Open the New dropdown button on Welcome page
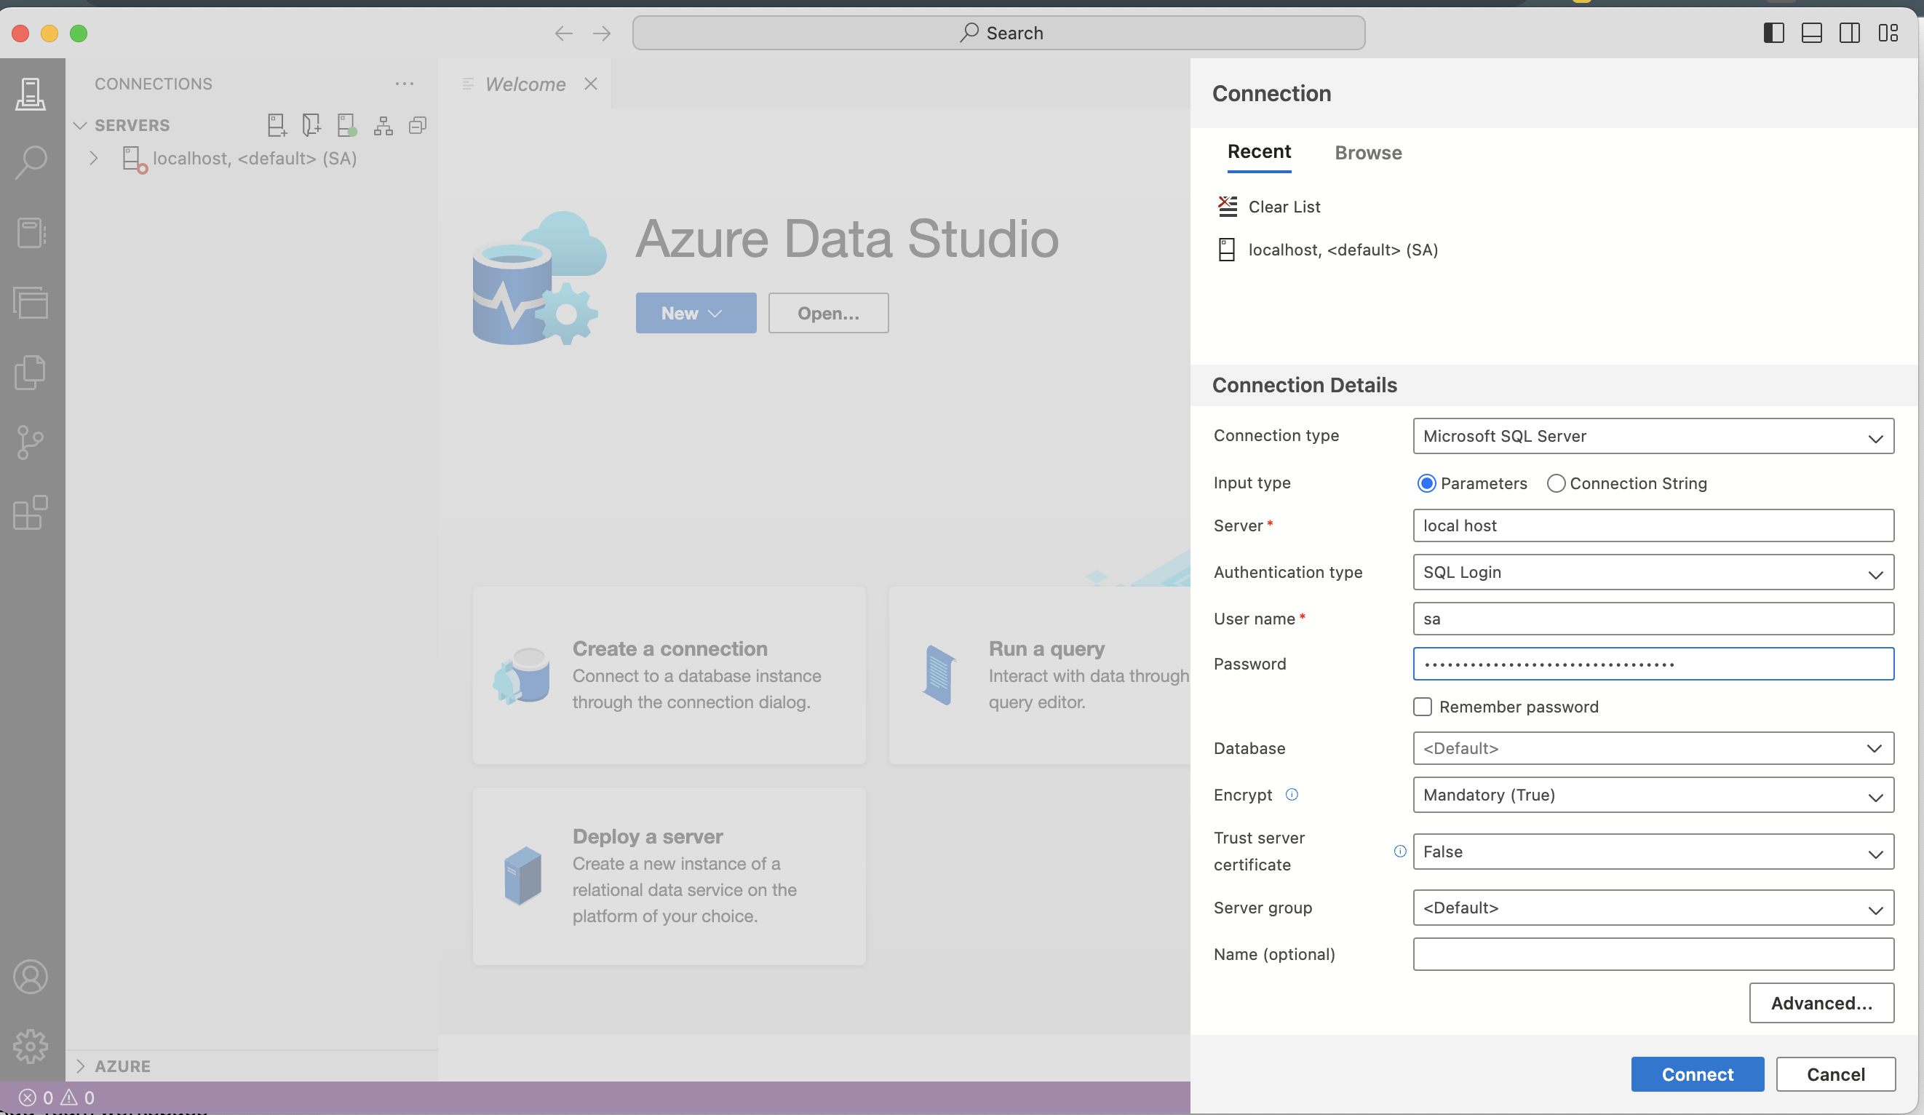Viewport: 1924px width, 1115px height. (696, 313)
